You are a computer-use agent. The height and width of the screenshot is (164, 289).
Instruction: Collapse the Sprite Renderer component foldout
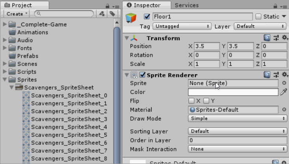point(127,75)
